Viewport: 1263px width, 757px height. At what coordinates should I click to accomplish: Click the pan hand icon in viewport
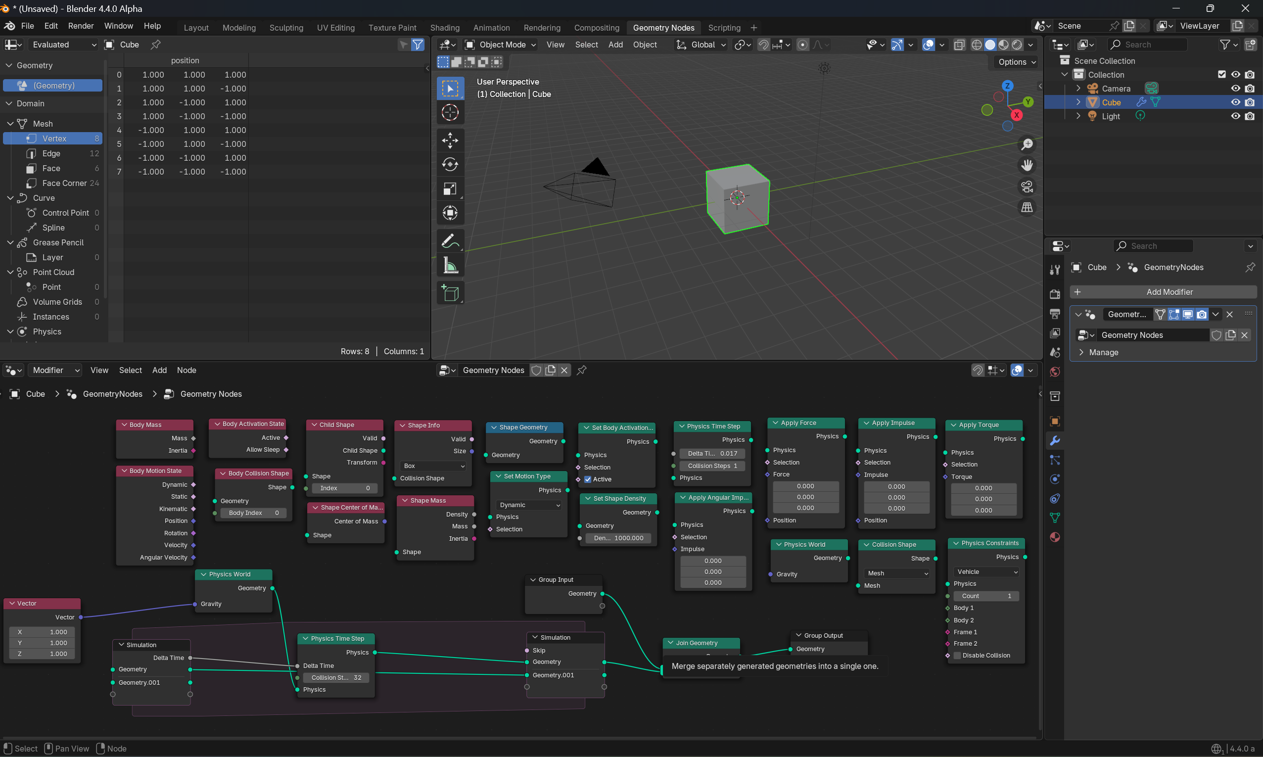click(x=1027, y=165)
